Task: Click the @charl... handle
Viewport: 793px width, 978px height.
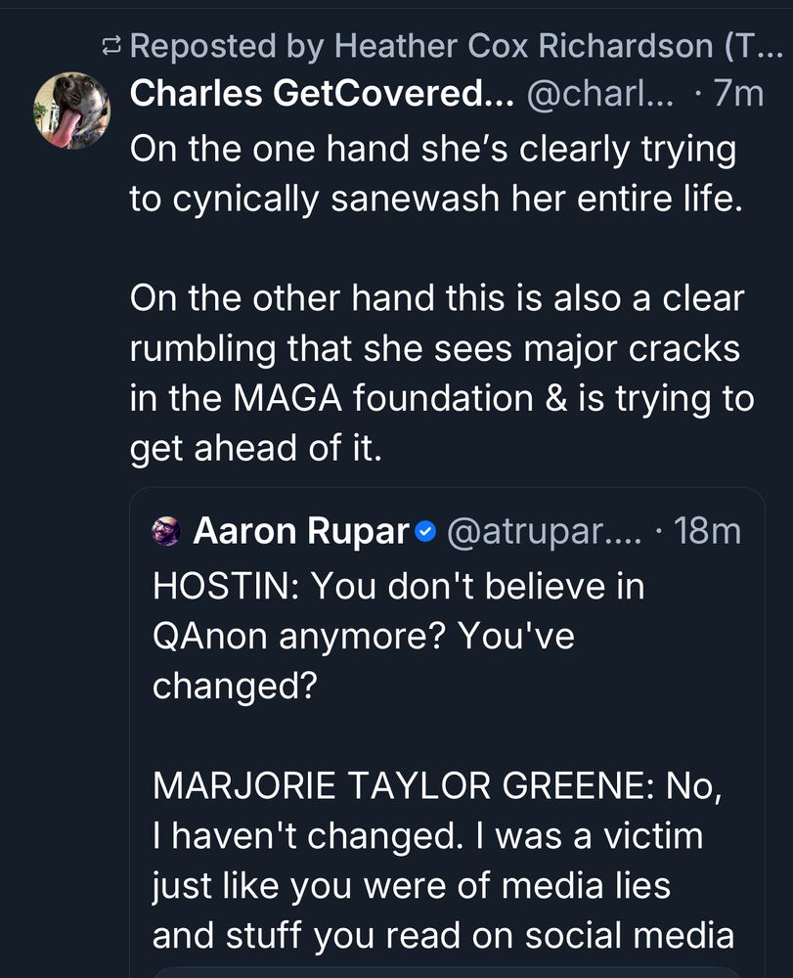Action: (599, 94)
